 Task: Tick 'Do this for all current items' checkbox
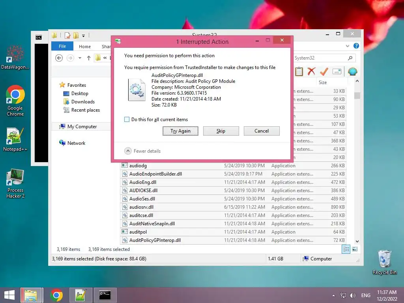tap(127, 119)
